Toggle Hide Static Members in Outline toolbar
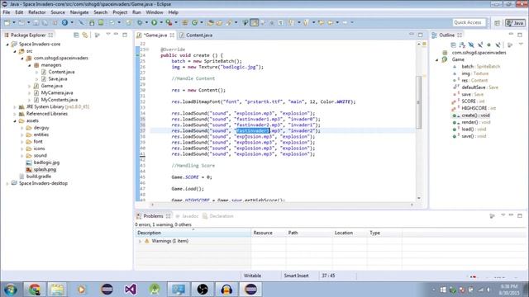The image size is (529, 297). tap(480, 45)
